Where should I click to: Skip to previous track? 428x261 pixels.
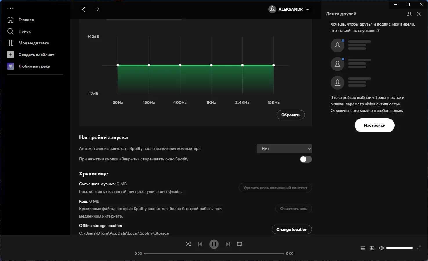tap(200, 244)
